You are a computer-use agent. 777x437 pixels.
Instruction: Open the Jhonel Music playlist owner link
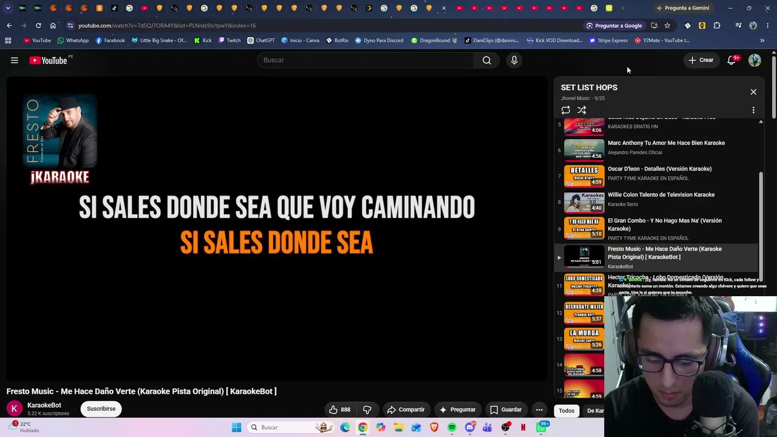(x=575, y=98)
